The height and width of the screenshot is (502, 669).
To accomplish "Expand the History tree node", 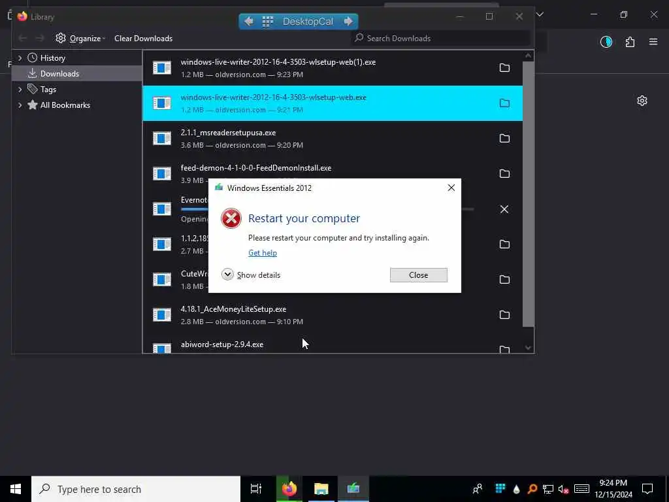I will 20,58.
